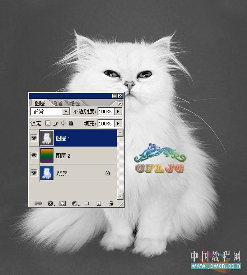Toggle visibility of 背景 layer
The image size is (247, 275).
(x=34, y=173)
